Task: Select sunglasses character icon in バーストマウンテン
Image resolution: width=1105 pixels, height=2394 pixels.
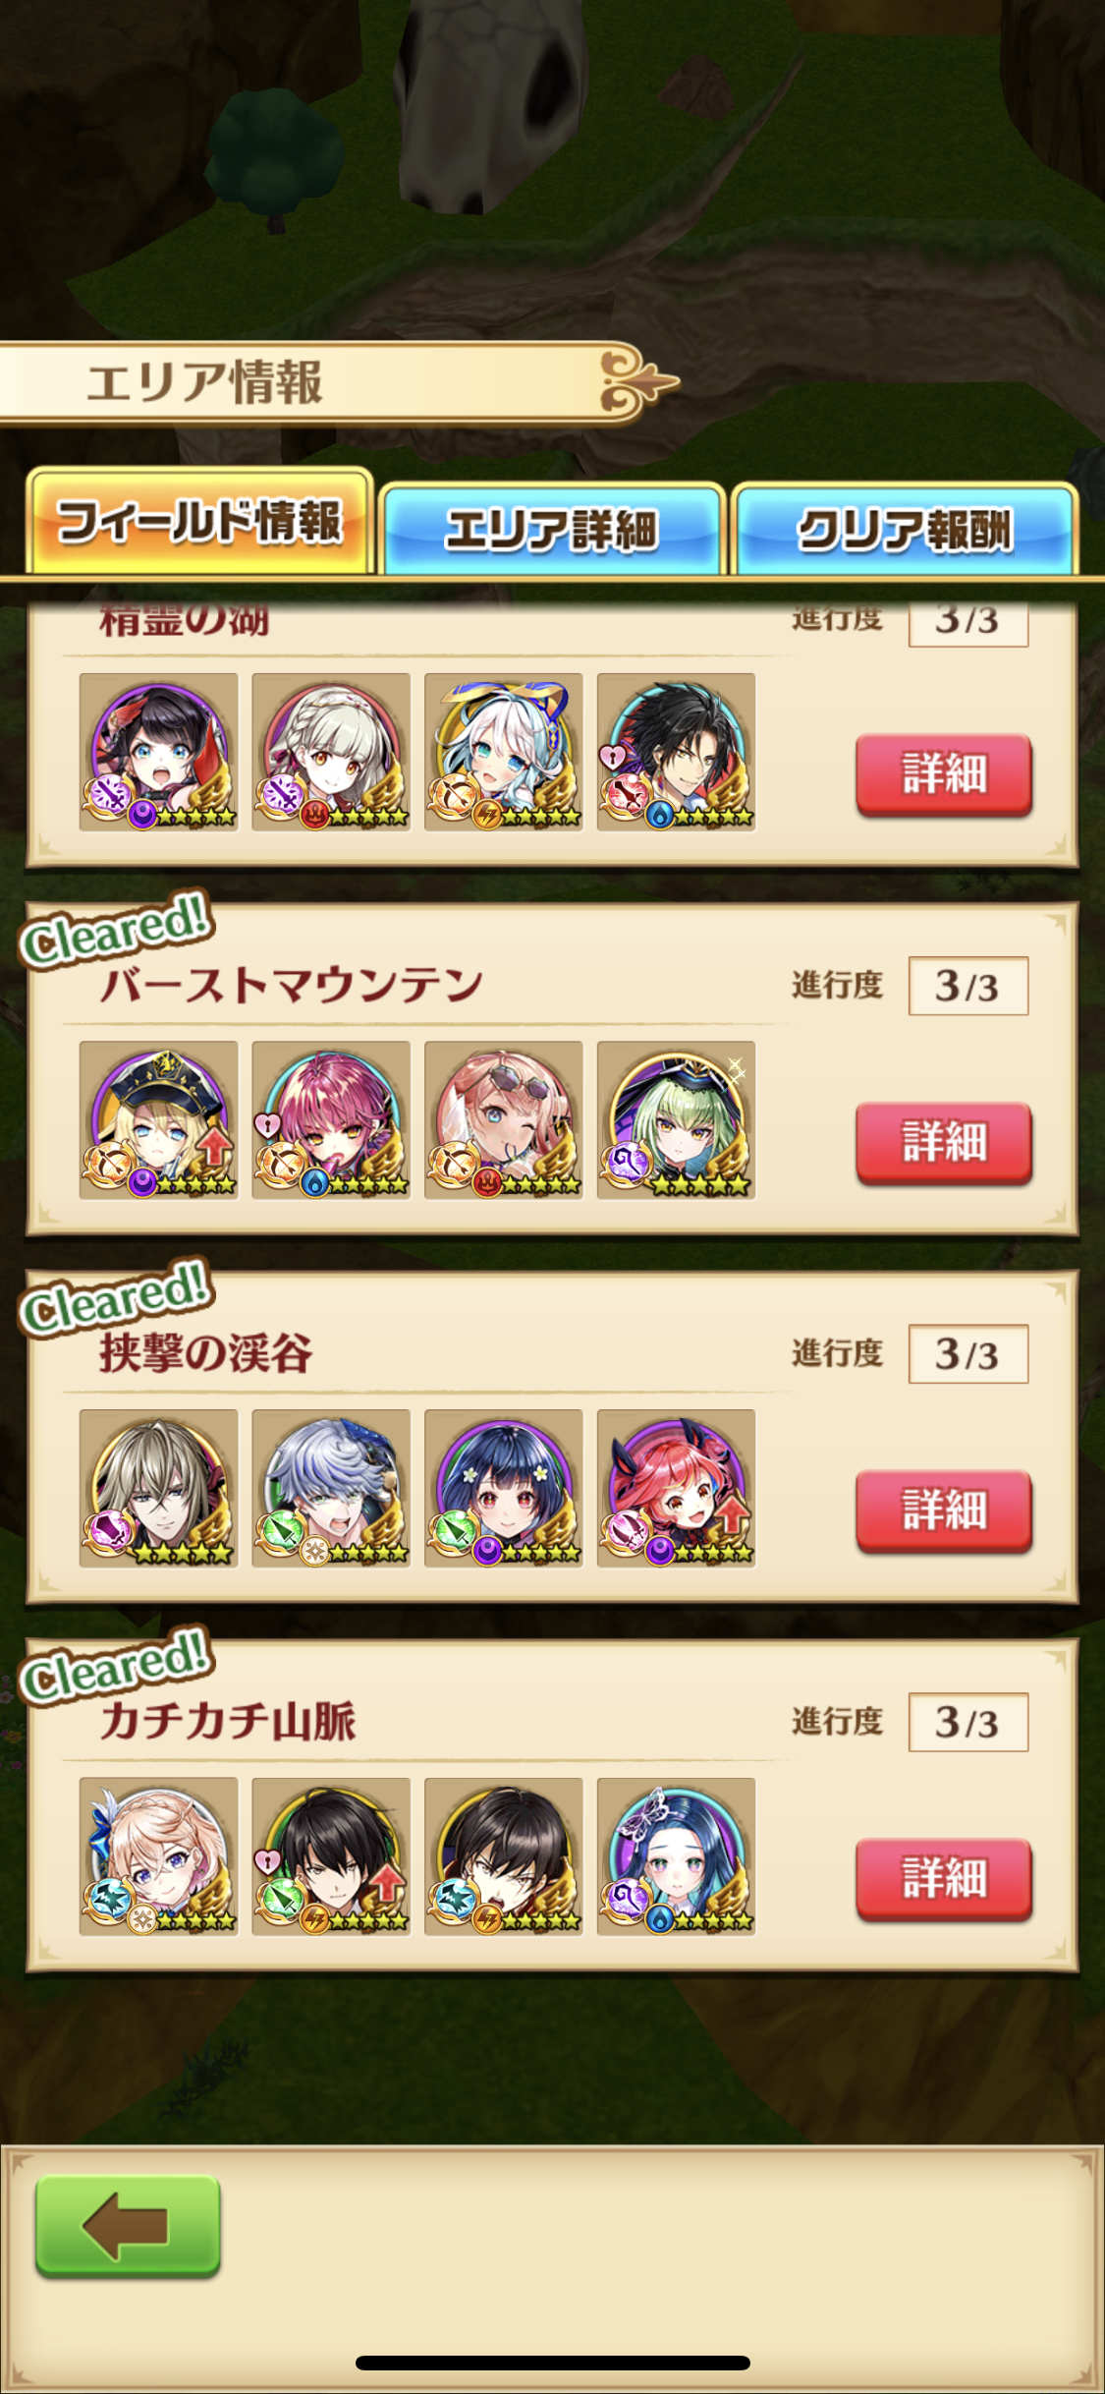Action: point(504,1120)
